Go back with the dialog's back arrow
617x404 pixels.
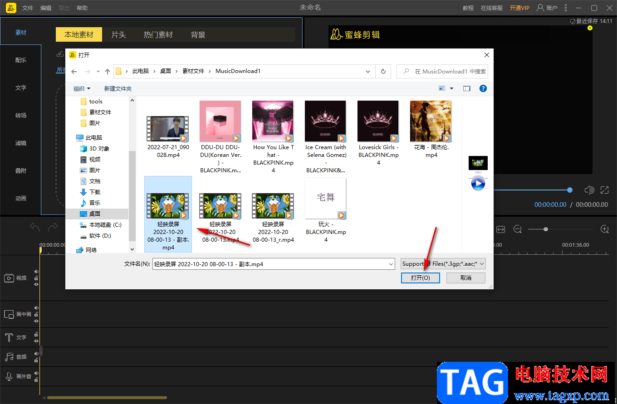pos(74,71)
